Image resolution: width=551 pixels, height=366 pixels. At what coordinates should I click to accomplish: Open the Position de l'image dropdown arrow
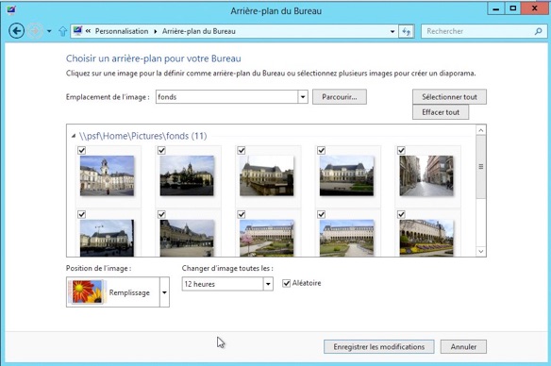tap(164, 292)
